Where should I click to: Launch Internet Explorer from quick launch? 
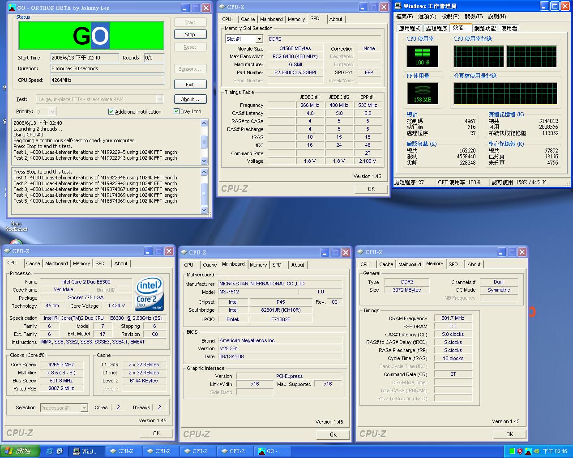coord(49,451)
